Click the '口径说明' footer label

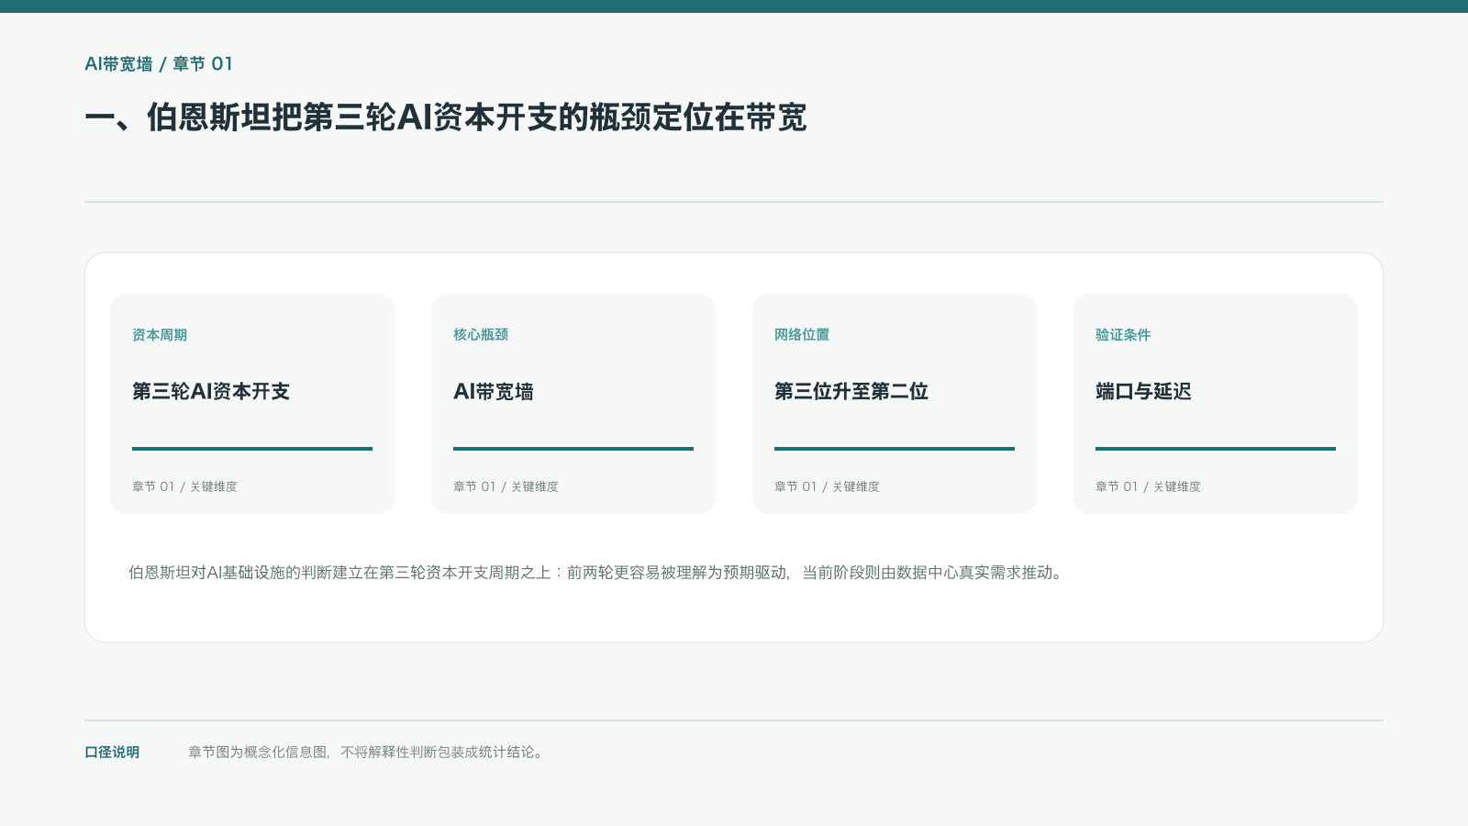[112, 753]
